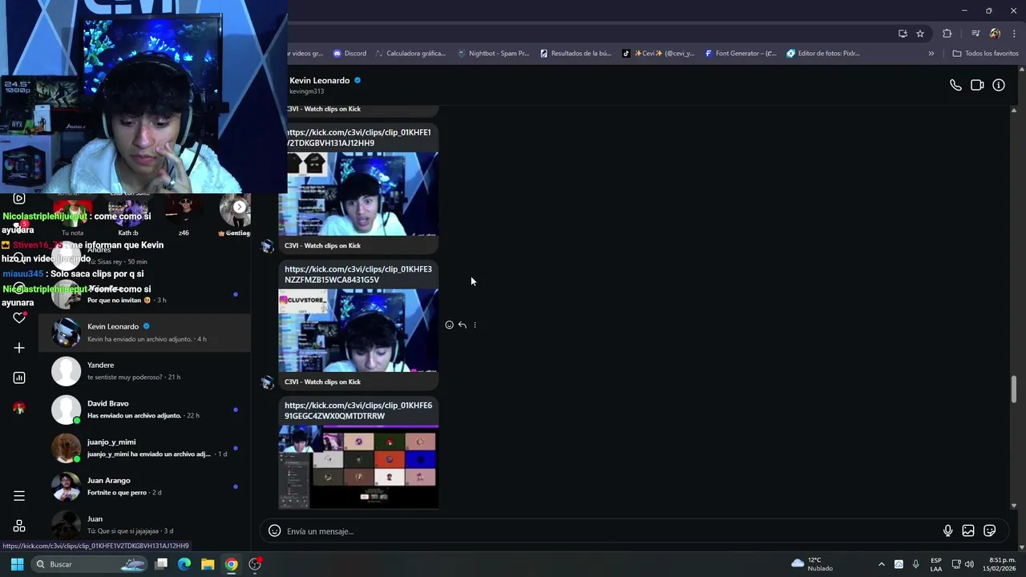The image size is (1026, 577).
Task: Open Windows Start menu
Action: coord(17,564)
